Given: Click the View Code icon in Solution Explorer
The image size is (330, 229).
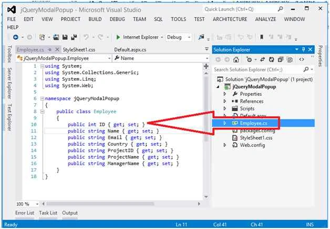Looking at the screenshot, I should [x=302, y=60].
